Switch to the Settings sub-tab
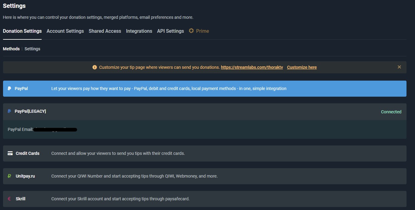This screenshot has width=415, height=210. coord(32,49)
